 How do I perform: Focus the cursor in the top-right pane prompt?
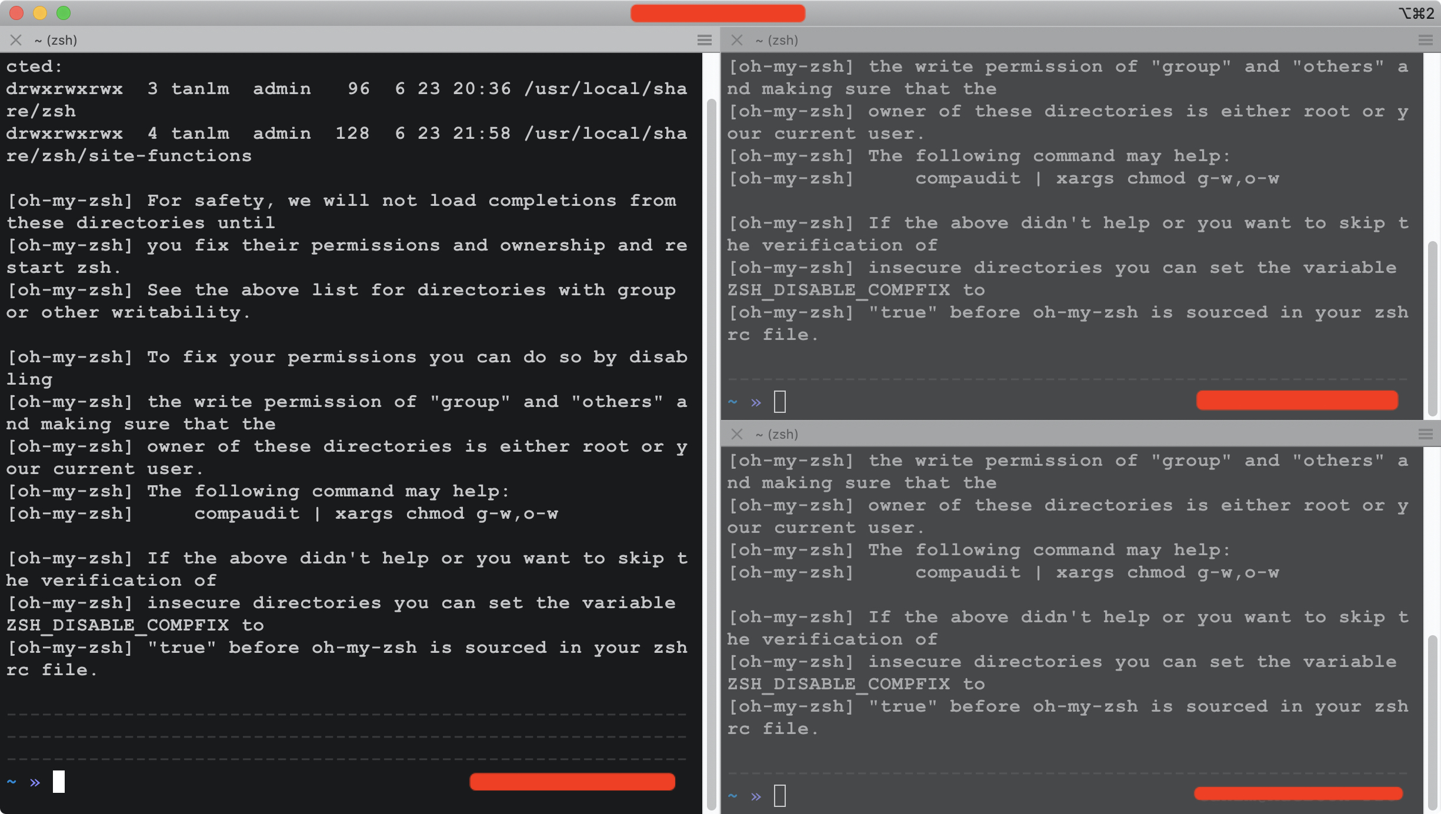tap(780, 402)
